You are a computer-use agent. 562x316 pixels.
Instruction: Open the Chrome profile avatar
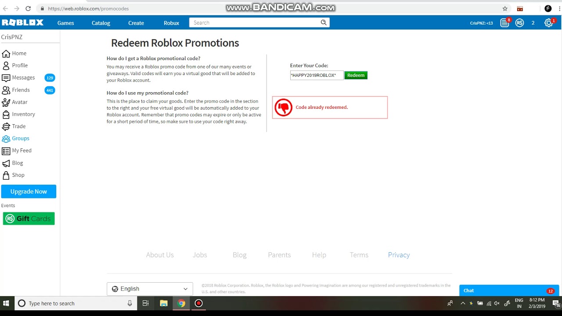[548, 8]
